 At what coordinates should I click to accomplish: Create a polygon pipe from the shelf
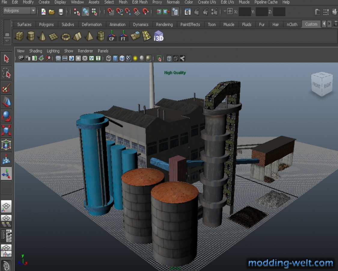pyautogui.click(x=101, y=36)
